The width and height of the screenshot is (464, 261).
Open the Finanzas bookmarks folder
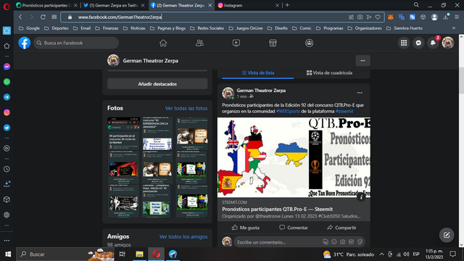pyautogui.click(x=107, y=28)
